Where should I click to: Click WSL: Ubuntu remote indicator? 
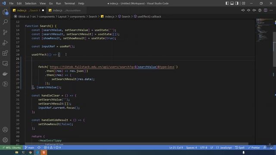pos(12,148)
